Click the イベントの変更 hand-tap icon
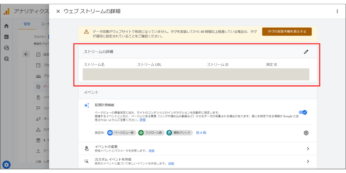 (x=86, y=148)
